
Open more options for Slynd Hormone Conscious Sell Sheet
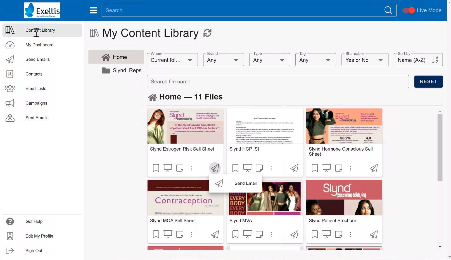click(350, 168)
